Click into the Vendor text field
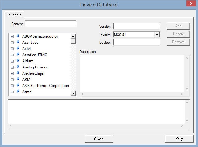The image size is (198, 147). point(136,26)
